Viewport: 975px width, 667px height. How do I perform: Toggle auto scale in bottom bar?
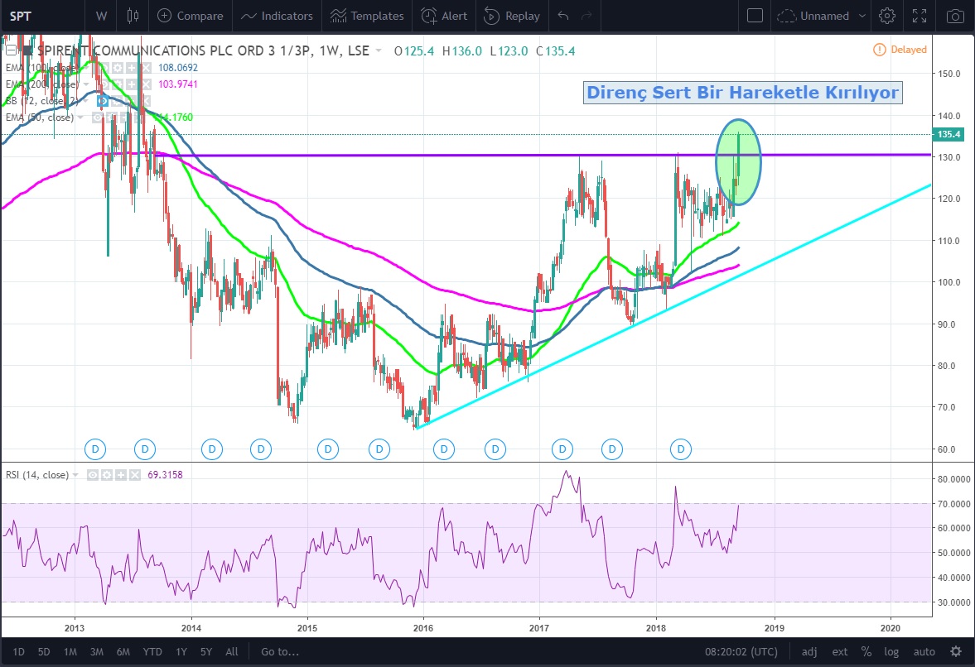click(924, 651)
